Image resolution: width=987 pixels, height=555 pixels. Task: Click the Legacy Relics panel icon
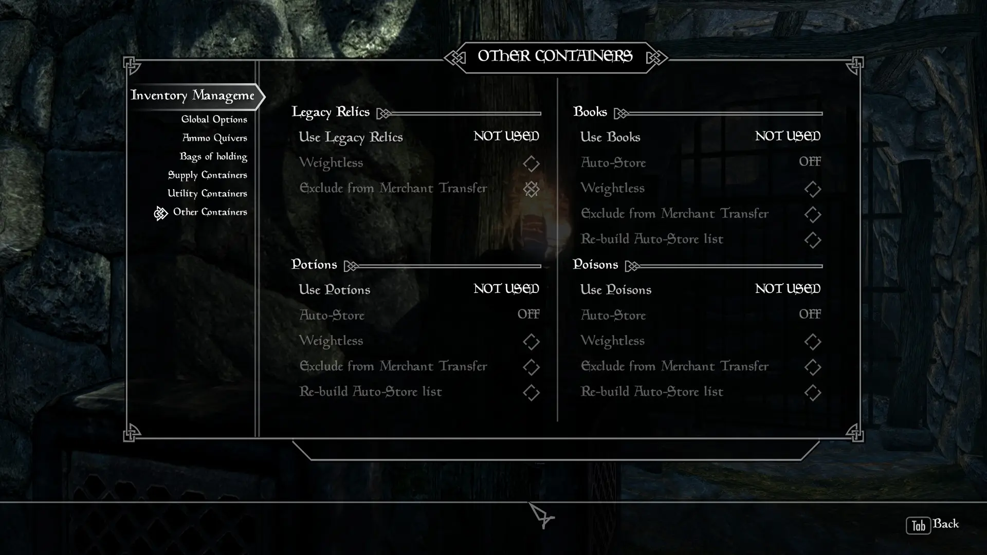383,113
